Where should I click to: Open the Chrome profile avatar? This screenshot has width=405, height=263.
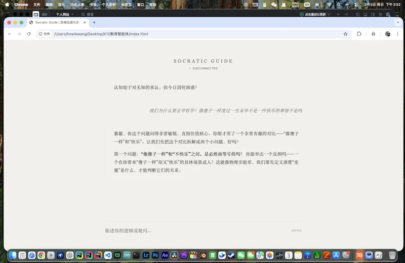click(388, 34)
